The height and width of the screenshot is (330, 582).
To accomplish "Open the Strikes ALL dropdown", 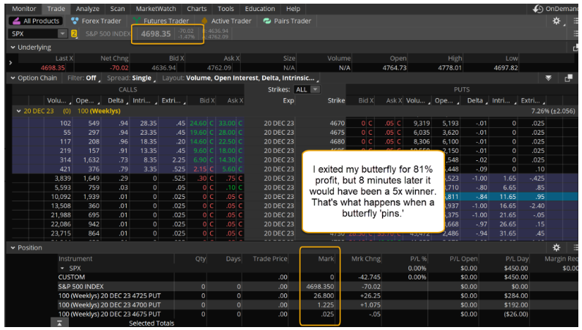I will pyautogui.click(x=307, y=89).
